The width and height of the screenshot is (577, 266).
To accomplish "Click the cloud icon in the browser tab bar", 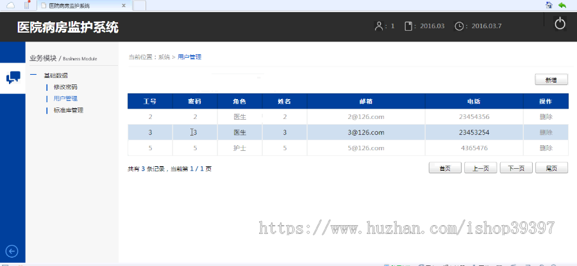I will coord(11,5).
